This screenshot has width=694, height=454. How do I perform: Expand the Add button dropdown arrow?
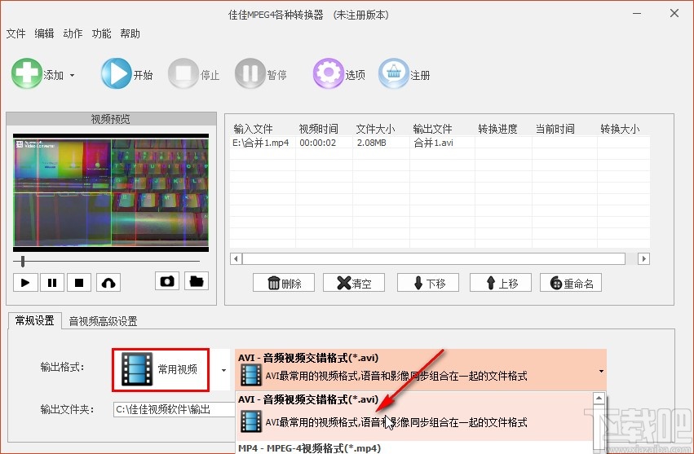coord(72,75)
